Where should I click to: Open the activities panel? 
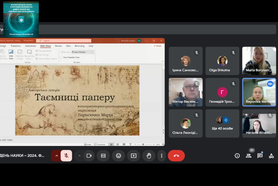271,156
